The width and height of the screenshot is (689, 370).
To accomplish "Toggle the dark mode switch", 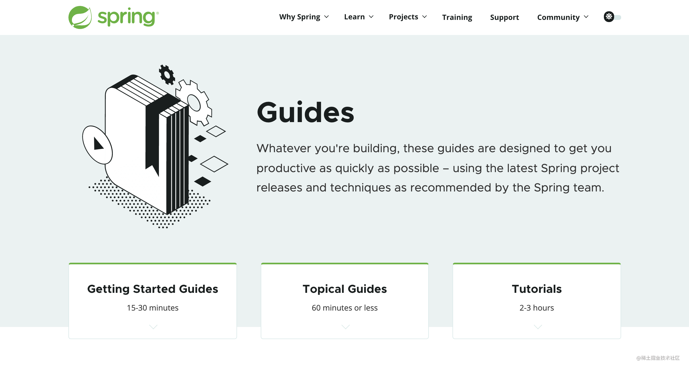I will click(612, 17).
